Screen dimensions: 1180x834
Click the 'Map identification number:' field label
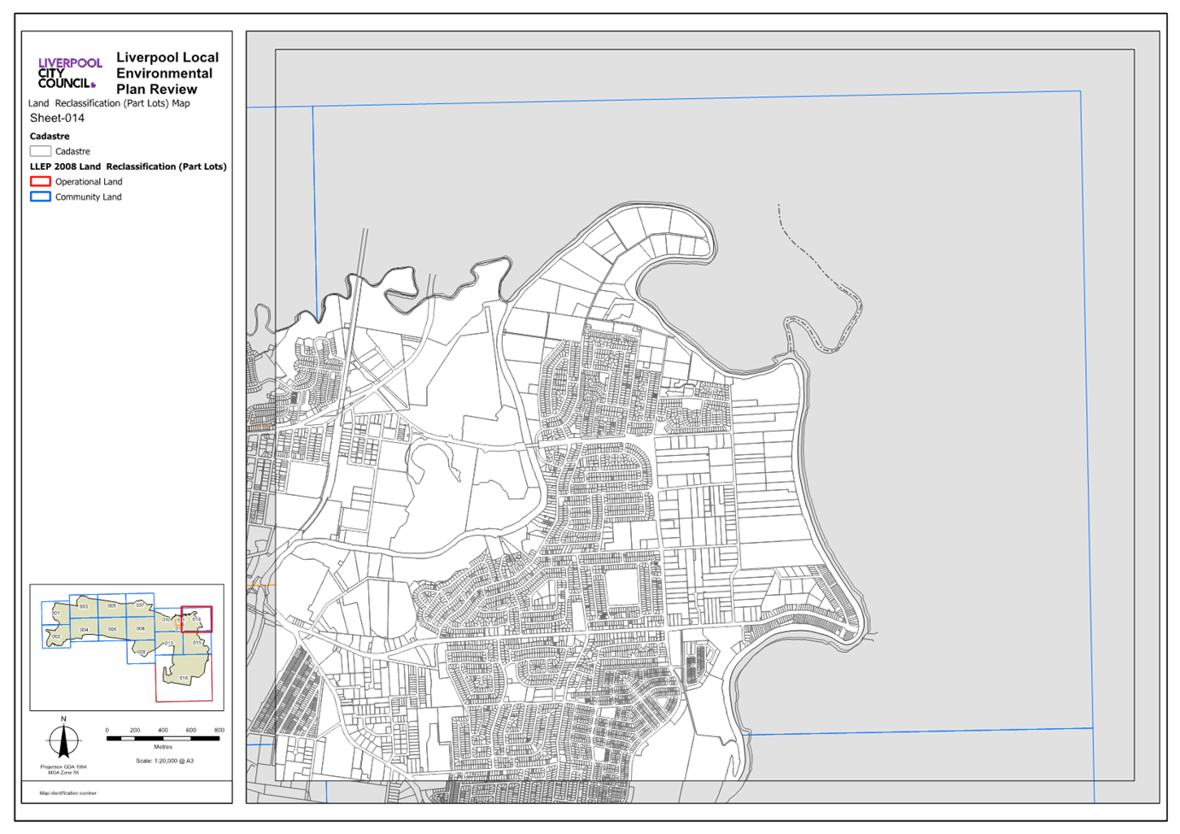(68, 793)
